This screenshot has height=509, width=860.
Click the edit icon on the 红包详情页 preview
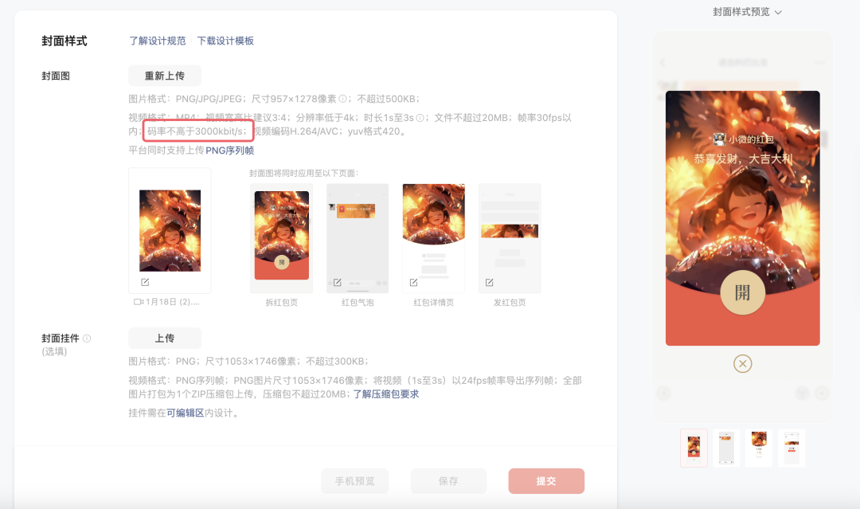pos(413,282)
